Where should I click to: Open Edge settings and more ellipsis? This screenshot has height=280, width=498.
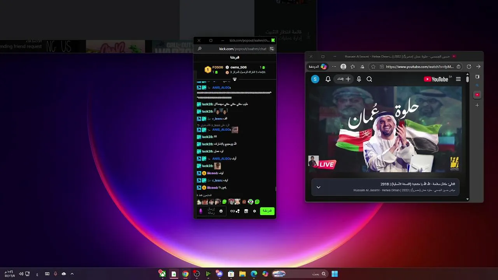point(334,67)
